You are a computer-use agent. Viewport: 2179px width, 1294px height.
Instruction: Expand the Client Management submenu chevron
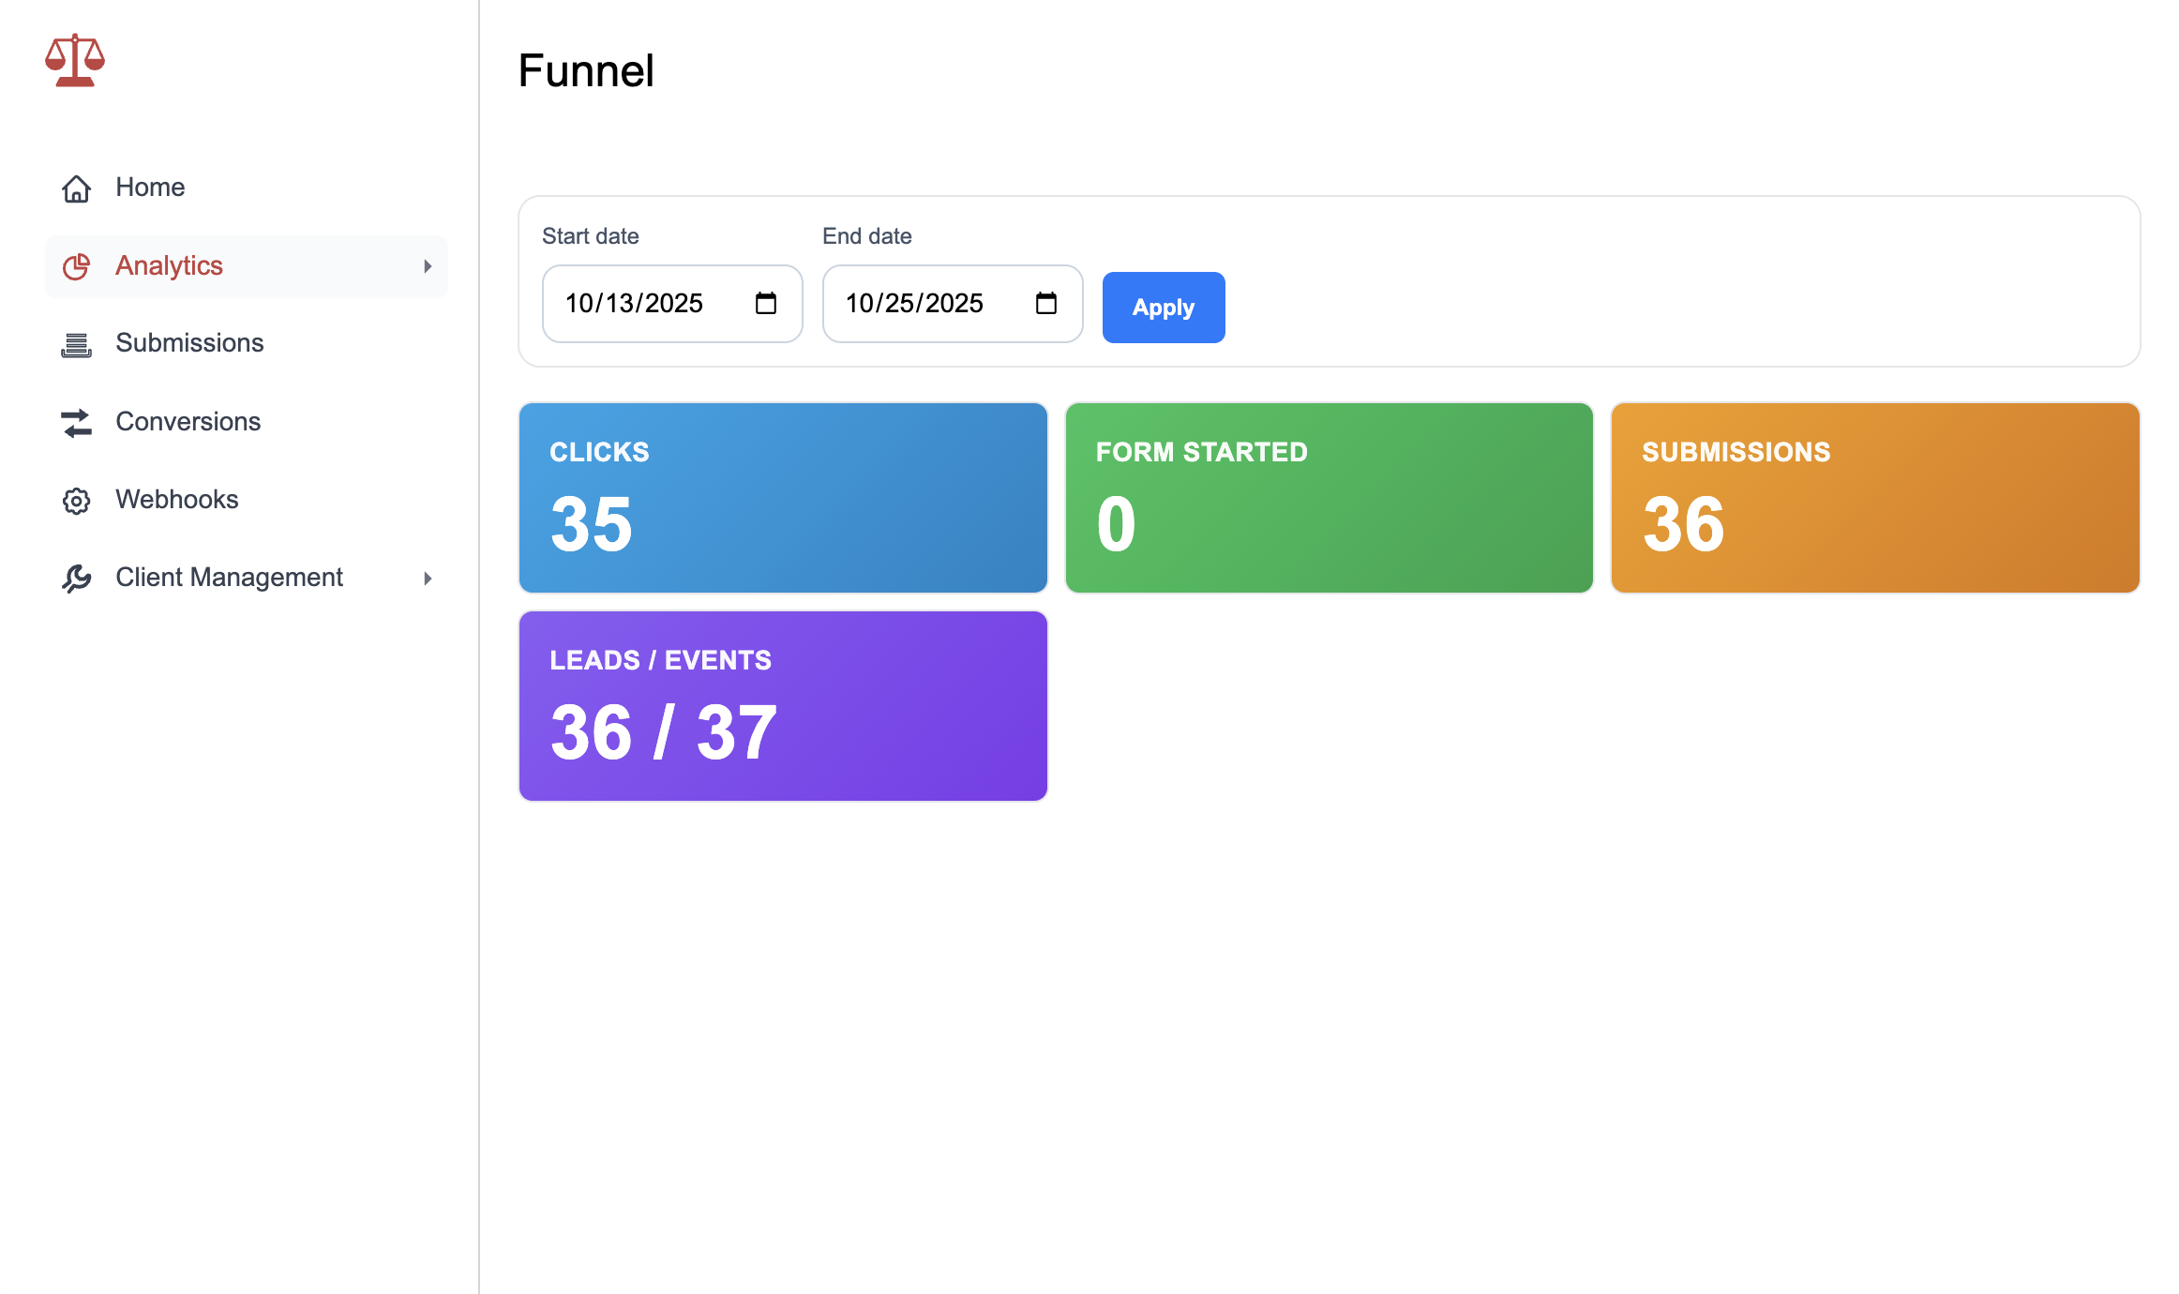429,578
